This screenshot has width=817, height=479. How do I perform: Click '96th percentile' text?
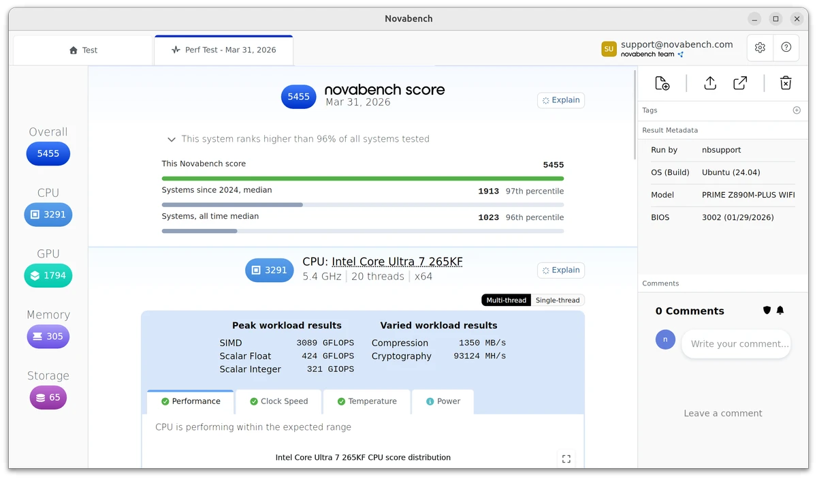pos(534,218)
